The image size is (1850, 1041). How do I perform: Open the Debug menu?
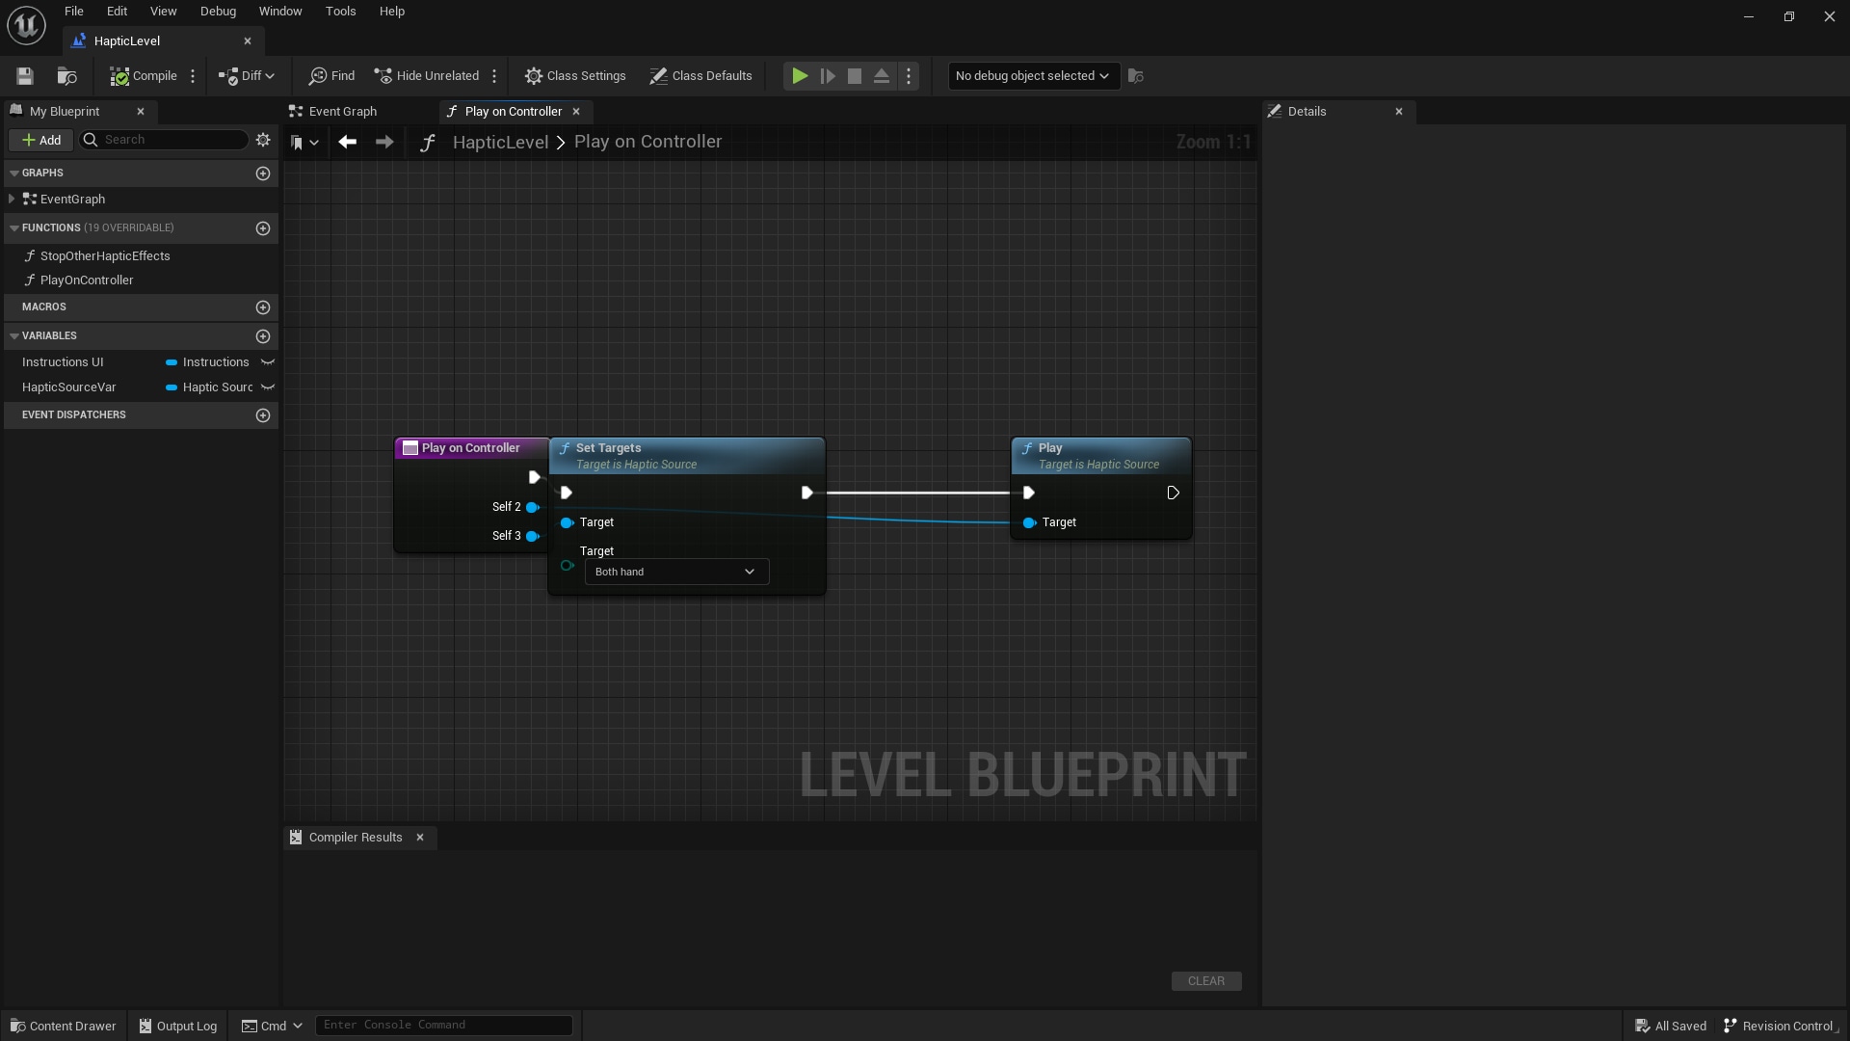[218, 11]
